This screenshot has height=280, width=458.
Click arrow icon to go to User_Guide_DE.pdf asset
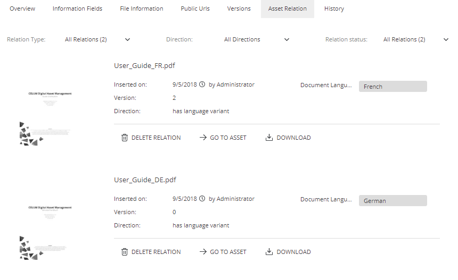[203, 252]
